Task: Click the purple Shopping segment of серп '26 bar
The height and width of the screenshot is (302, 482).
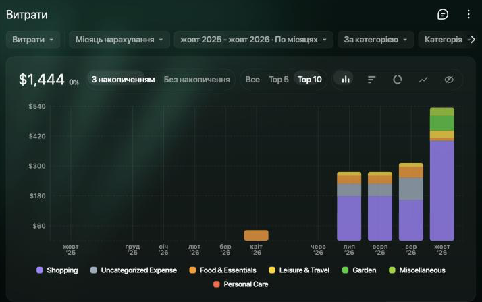Action: pyautogui.click(x=380, y=218)
